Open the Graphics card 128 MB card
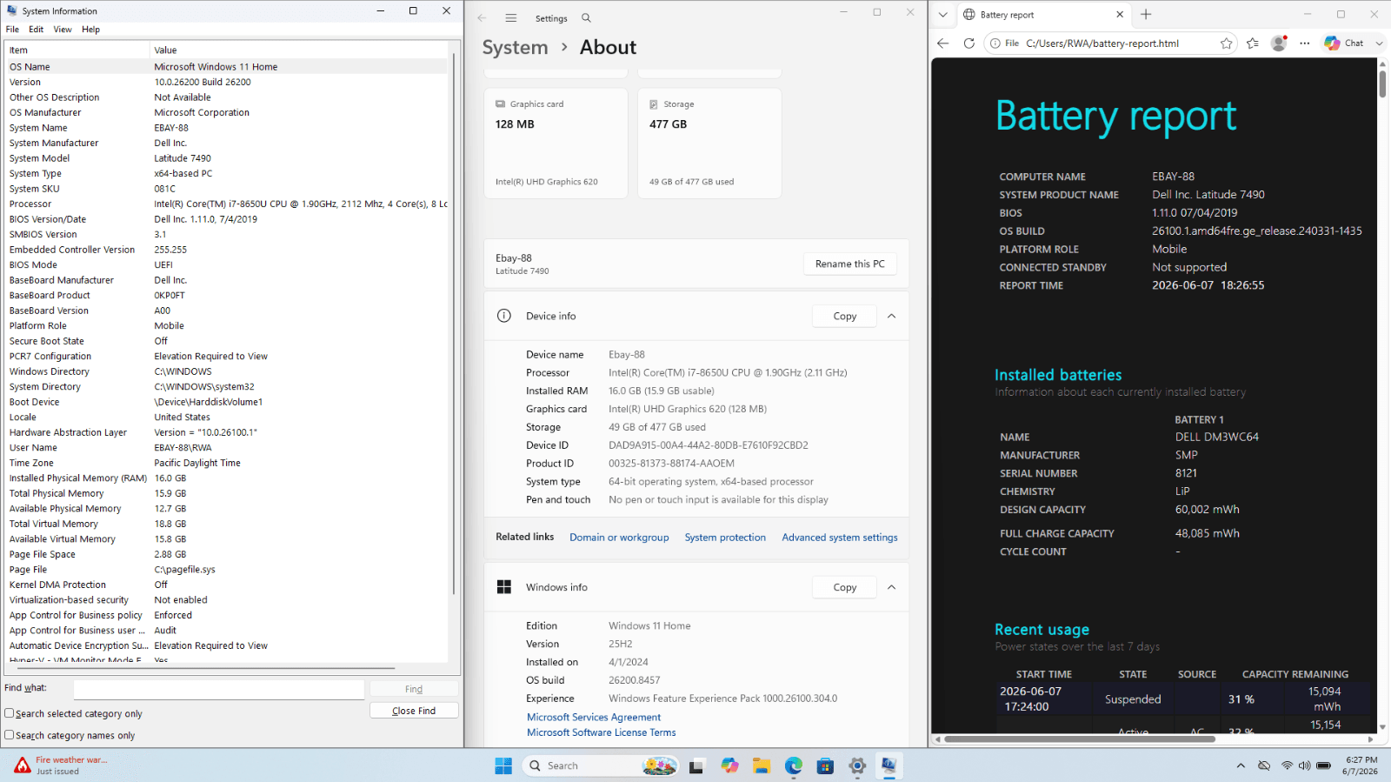 click(x=556, y=144)
